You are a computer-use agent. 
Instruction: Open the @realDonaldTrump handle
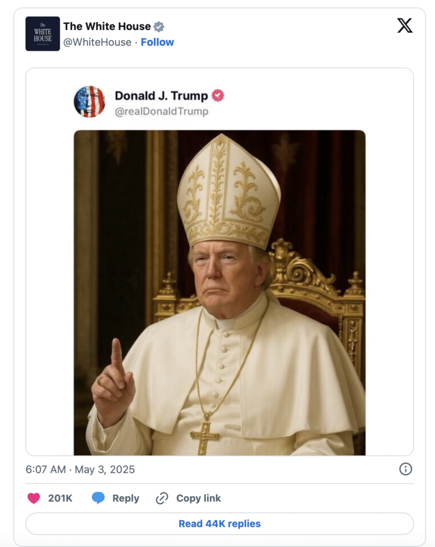coord(161,111)
